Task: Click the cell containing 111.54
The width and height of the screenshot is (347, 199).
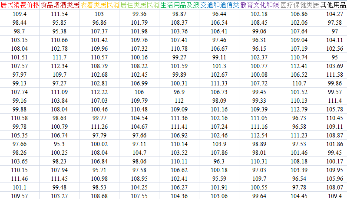Action: pyautogui.click(x=59, y=14)
